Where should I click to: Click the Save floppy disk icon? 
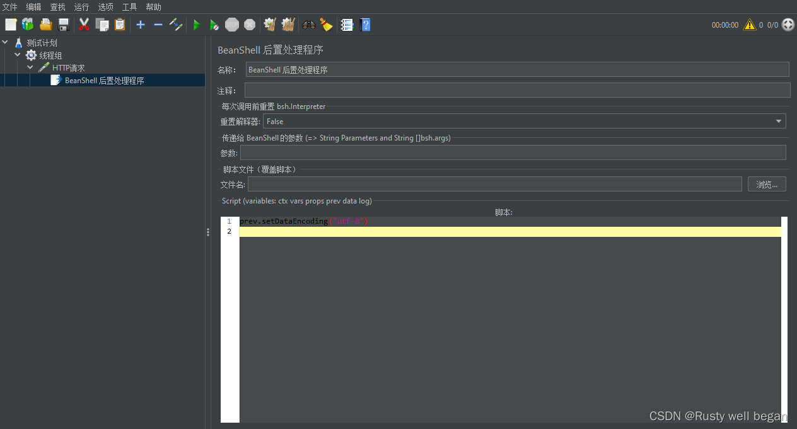[x=64, y=25]
